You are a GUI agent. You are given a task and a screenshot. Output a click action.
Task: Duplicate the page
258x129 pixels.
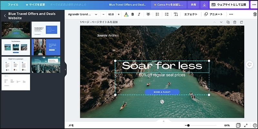point(228,22)
